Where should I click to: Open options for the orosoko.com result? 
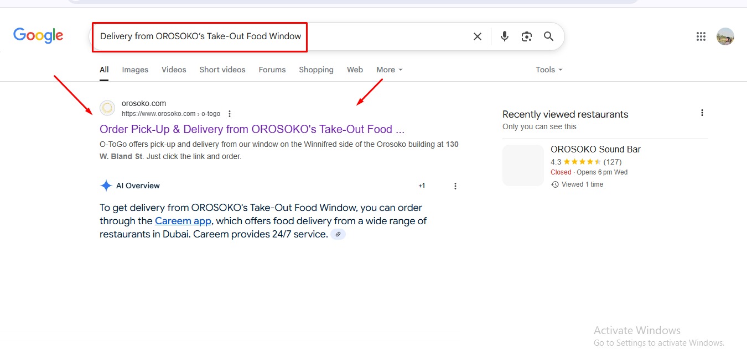coord(230,114)
